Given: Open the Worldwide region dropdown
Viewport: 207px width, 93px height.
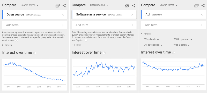Looking at the screenshot, I should [x=151, y=39].
